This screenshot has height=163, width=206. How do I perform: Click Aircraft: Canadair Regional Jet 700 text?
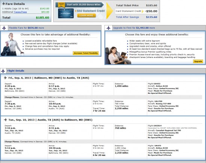point(164,130)
